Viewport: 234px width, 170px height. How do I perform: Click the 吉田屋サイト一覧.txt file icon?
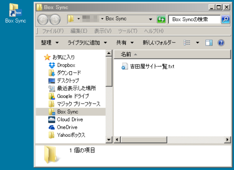click(124, 66)
